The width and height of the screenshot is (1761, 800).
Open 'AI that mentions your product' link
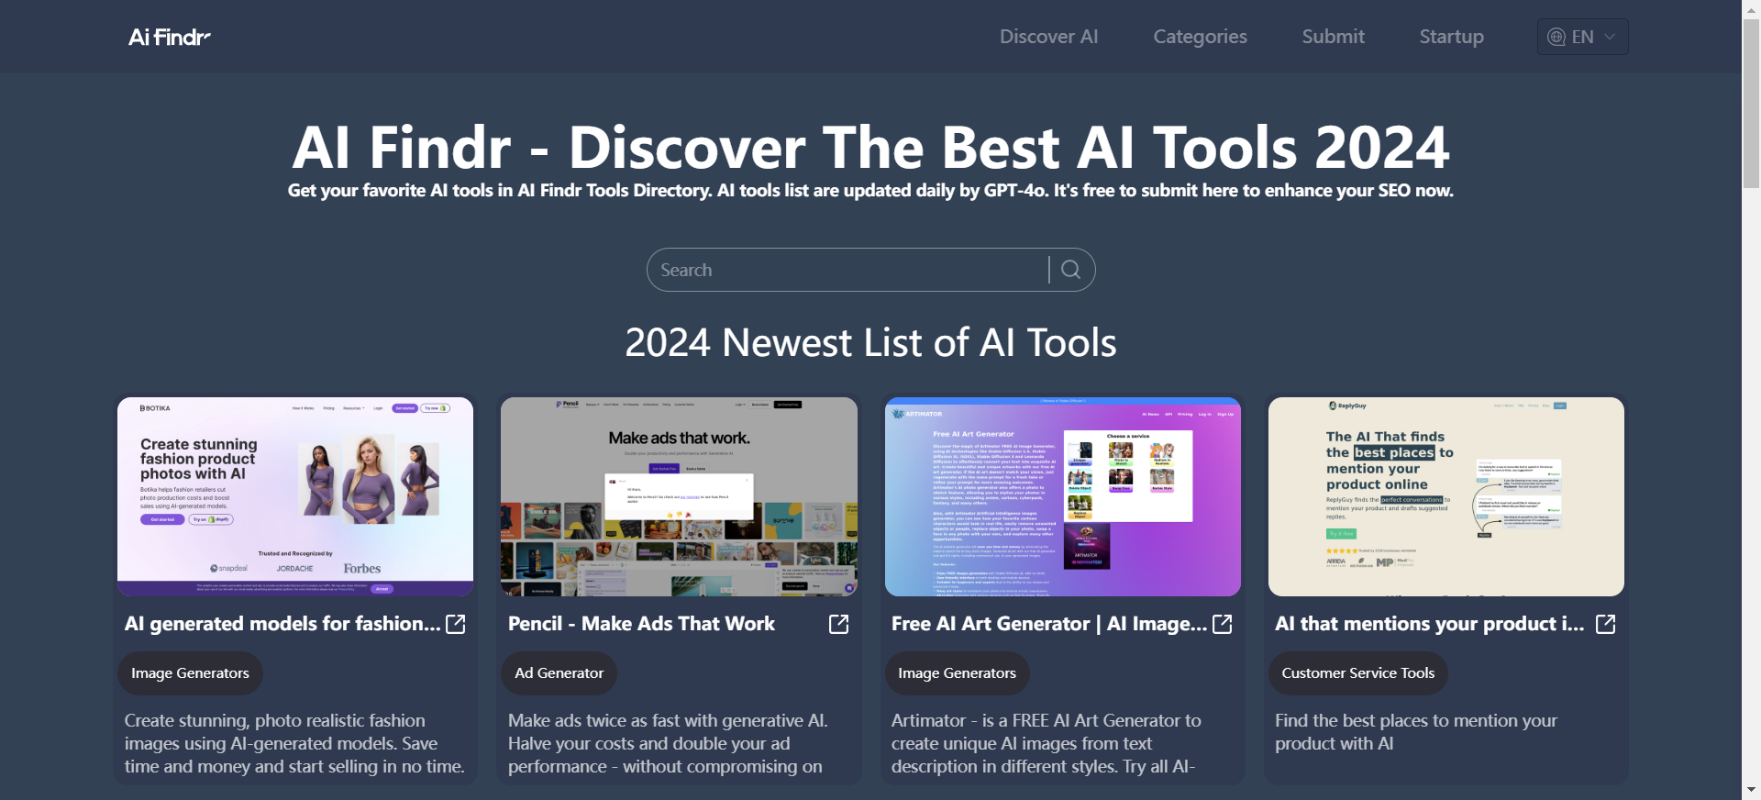tap(1430, 624)
